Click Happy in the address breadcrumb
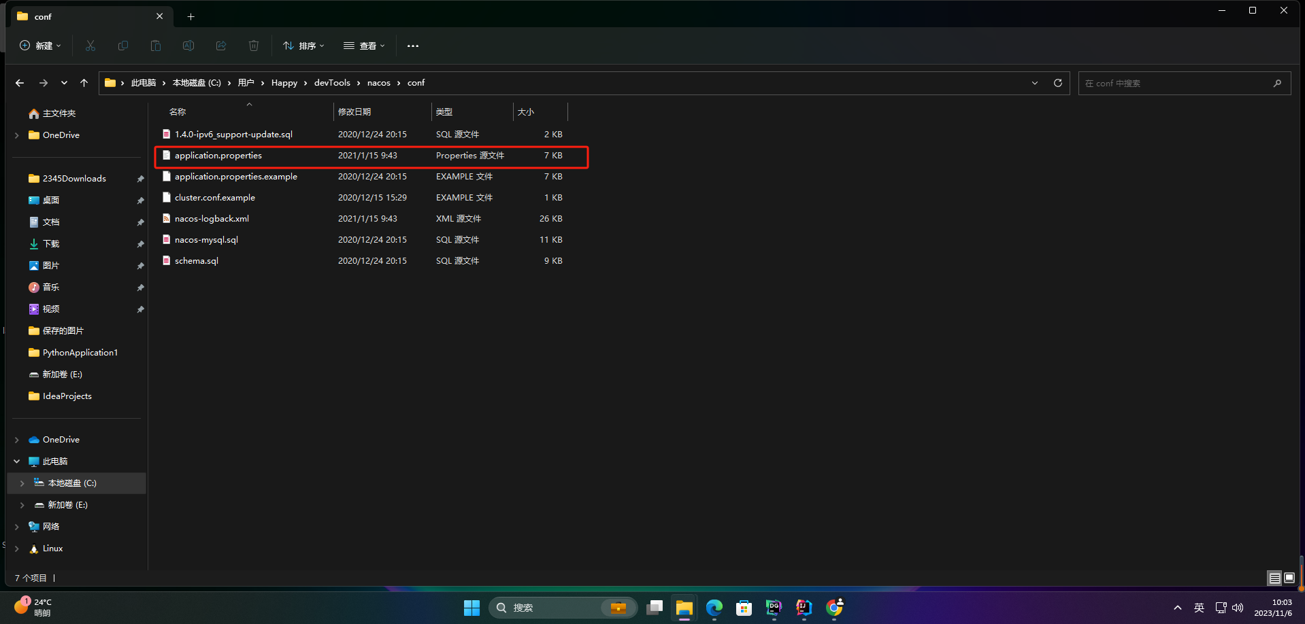 point(284,83)
